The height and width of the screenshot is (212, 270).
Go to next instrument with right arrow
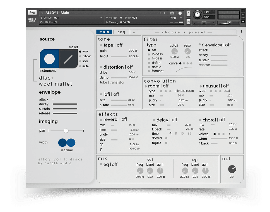[x=165, y=13]
